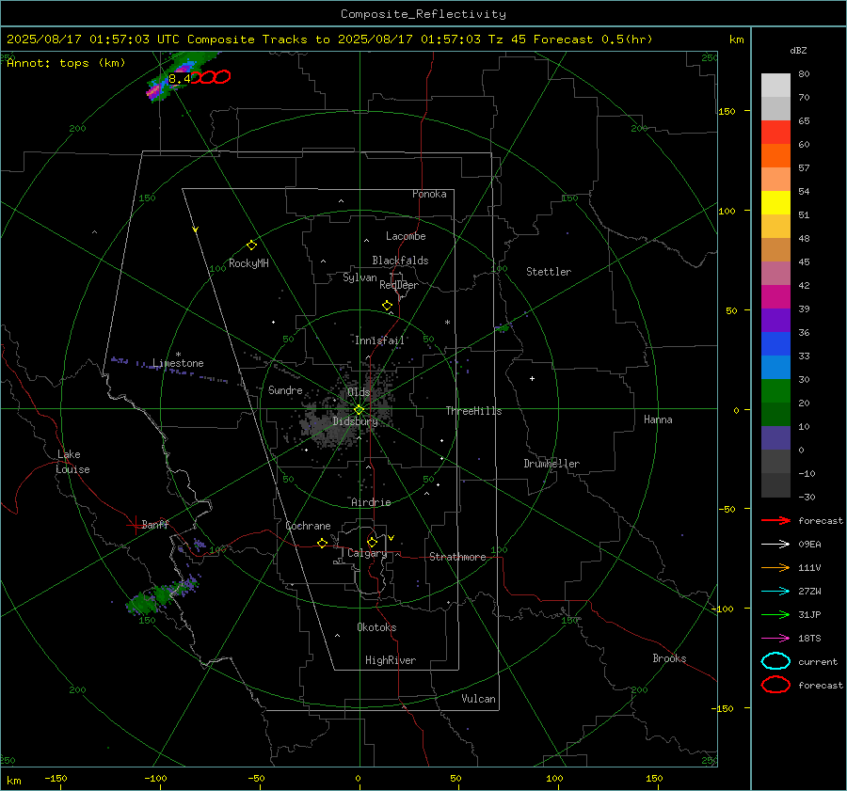Click the yellow diamond marker below RedDeer
847x791 pixels.
point(387,306)
